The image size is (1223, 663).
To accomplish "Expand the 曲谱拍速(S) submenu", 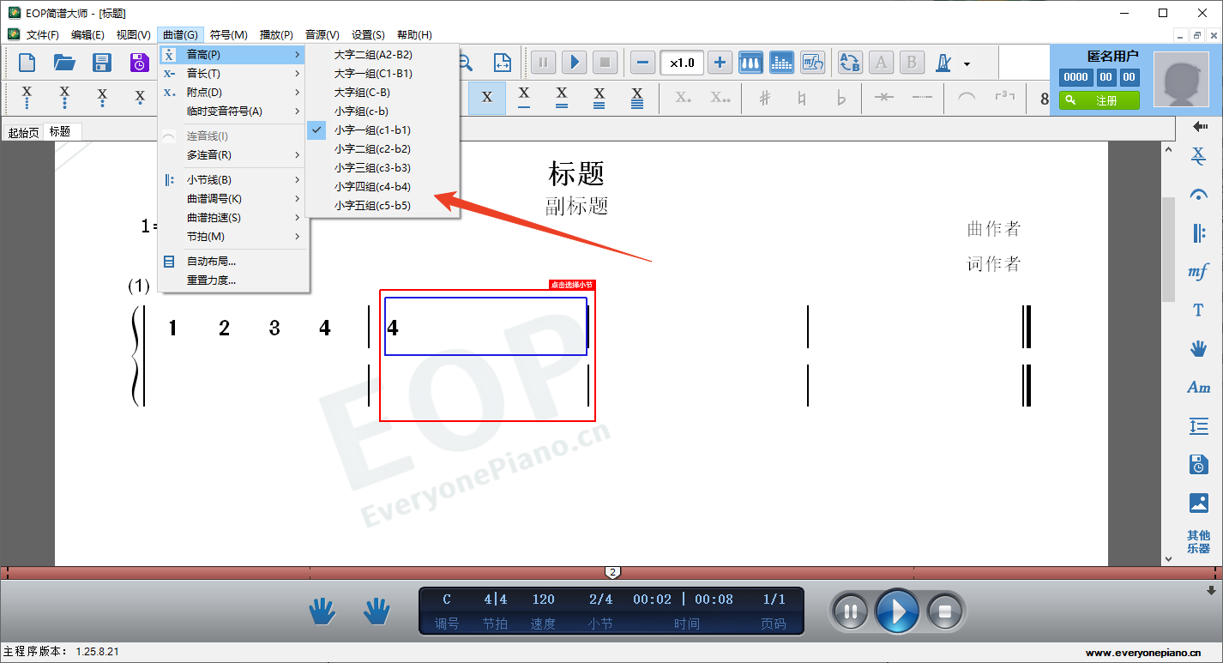I will click(233, 218).
